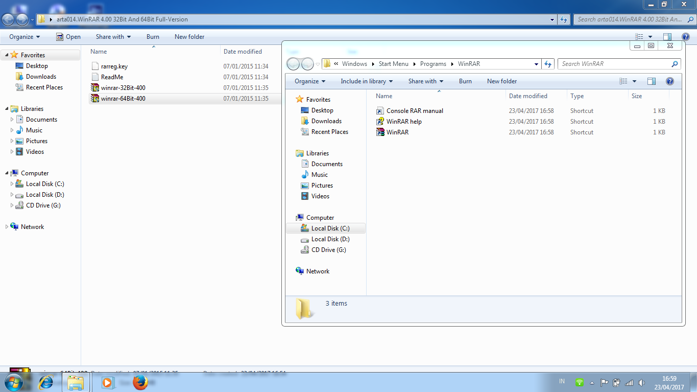This screenshot has width=697, height=392.
Task: Refresh the WinRAR window address bar
Action: (x=548, y=64)
